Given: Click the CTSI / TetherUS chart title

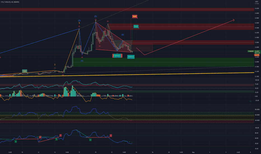Looking at the screenshot, I should 10,2.
